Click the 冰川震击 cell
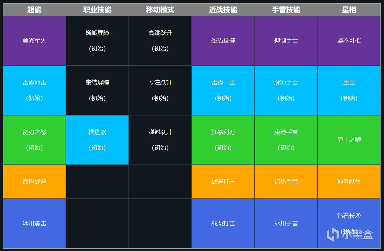Screen dimensions: 384x251 (x=34, y=224)
